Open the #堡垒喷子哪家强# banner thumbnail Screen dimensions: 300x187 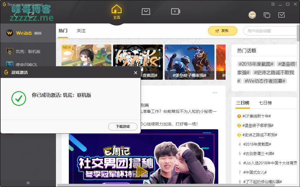190,62
